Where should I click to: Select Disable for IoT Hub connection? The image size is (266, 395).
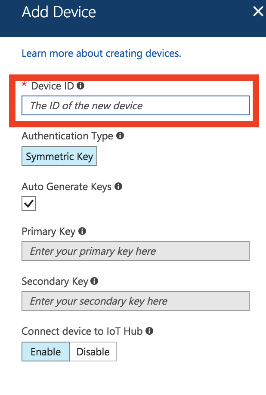(x=93, y=352)
